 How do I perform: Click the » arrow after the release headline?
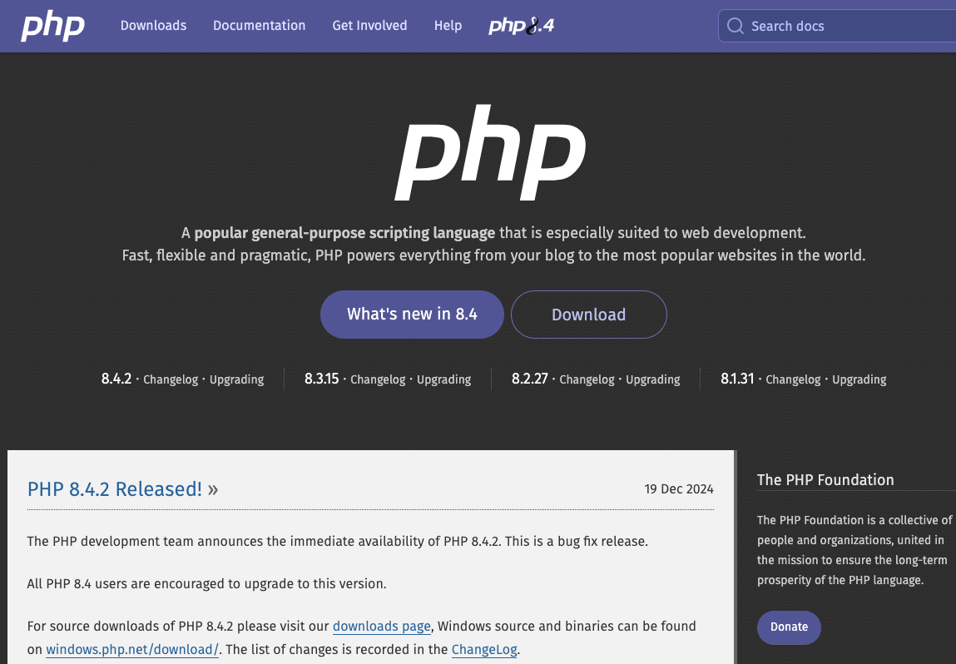click(212, 489)
